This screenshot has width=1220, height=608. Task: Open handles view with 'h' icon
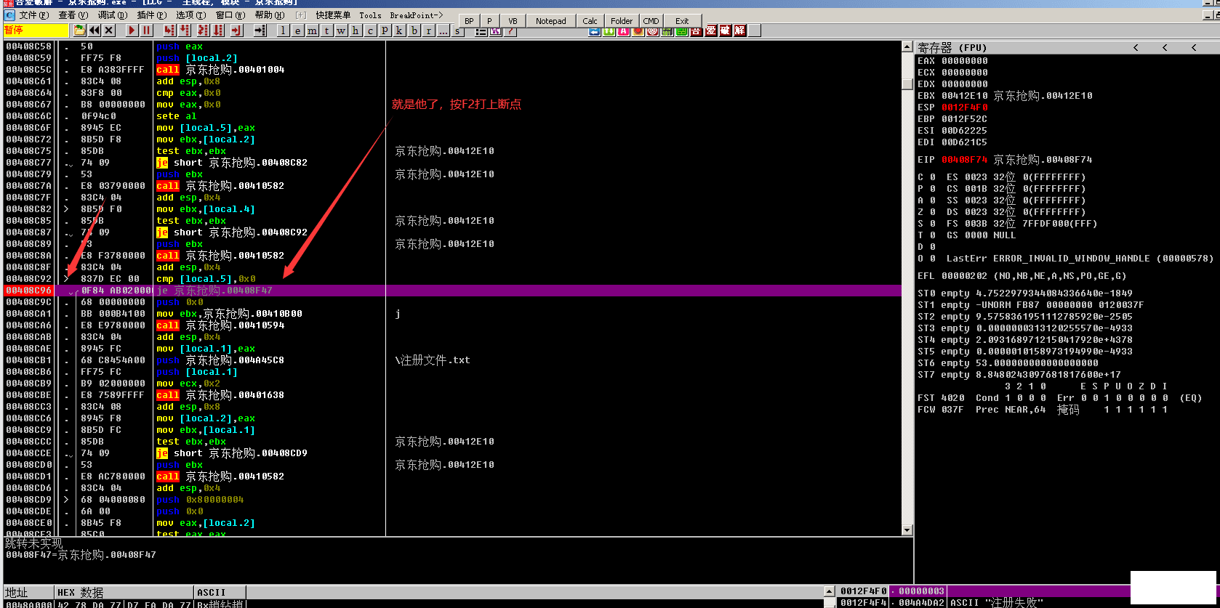click(356, 31)
